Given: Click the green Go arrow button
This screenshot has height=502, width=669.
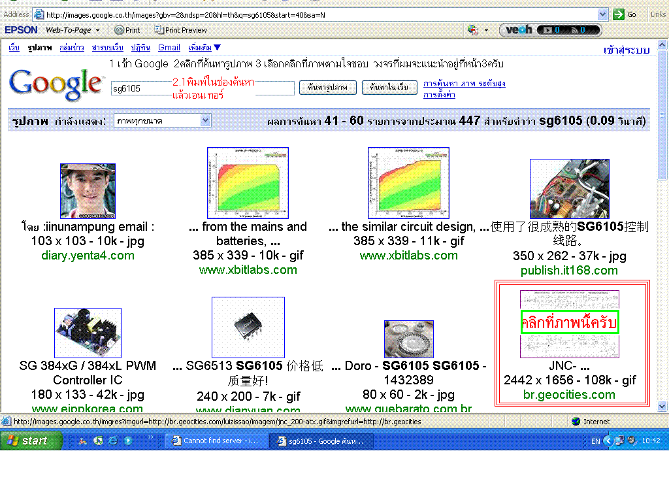Looking at the screenshot, I should [619, 14].
